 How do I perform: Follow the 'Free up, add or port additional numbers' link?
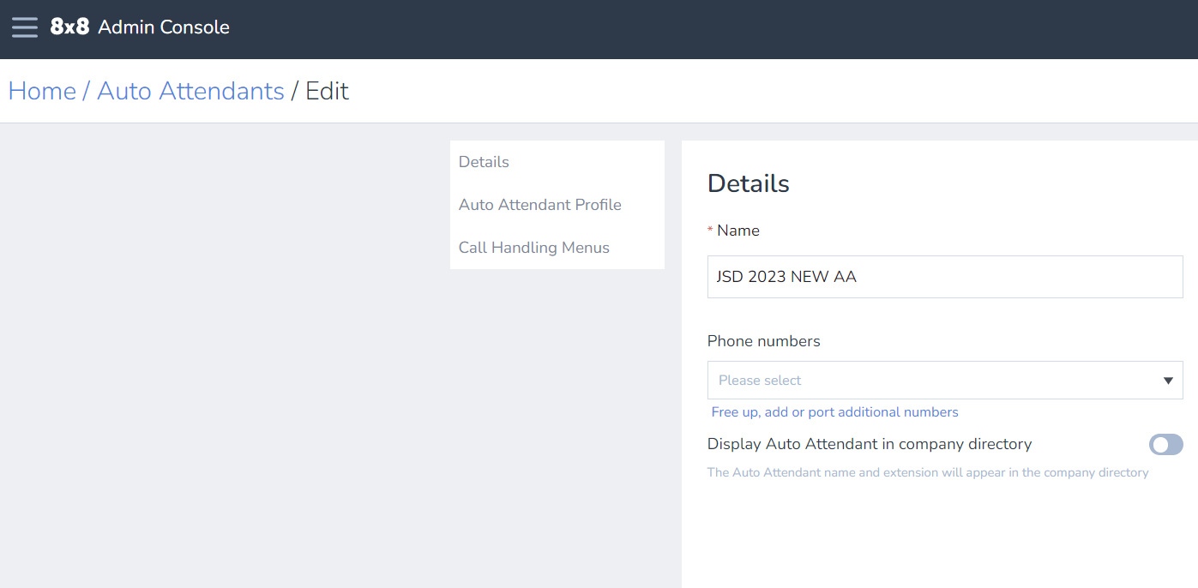tap(834, 412)
